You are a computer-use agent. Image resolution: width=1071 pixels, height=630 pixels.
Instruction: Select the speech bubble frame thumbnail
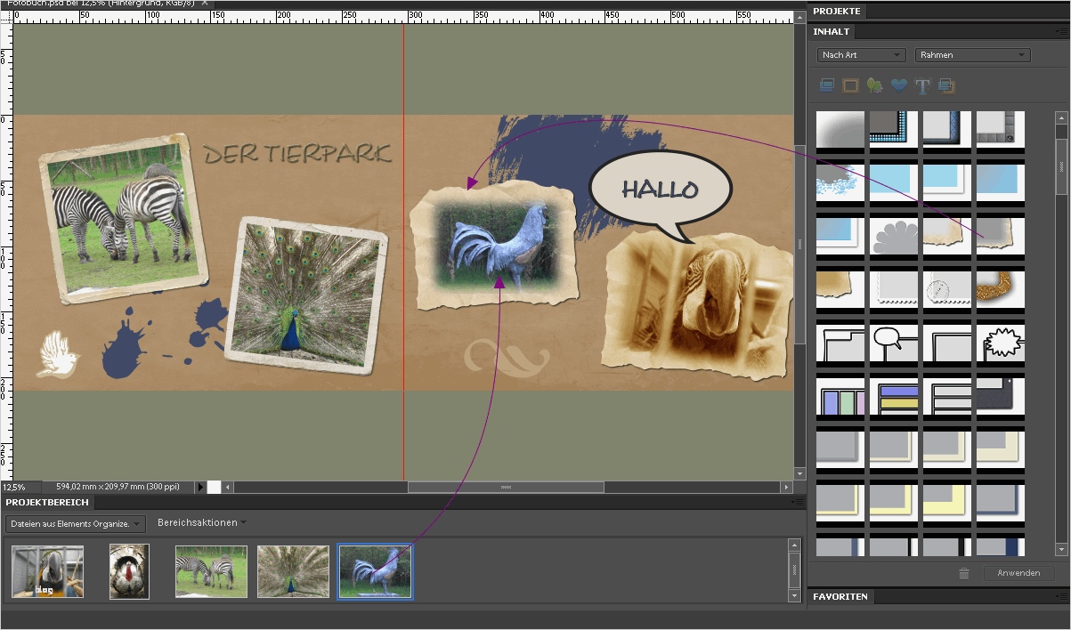click(893, 342)
